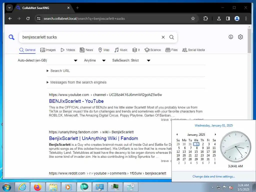This screenshot has width=256, height=192.
Task: Open Windows Media Player from taskbar
Action: pos(68,187)
